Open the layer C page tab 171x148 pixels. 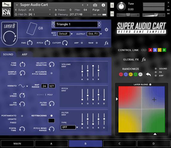[119, 144]
